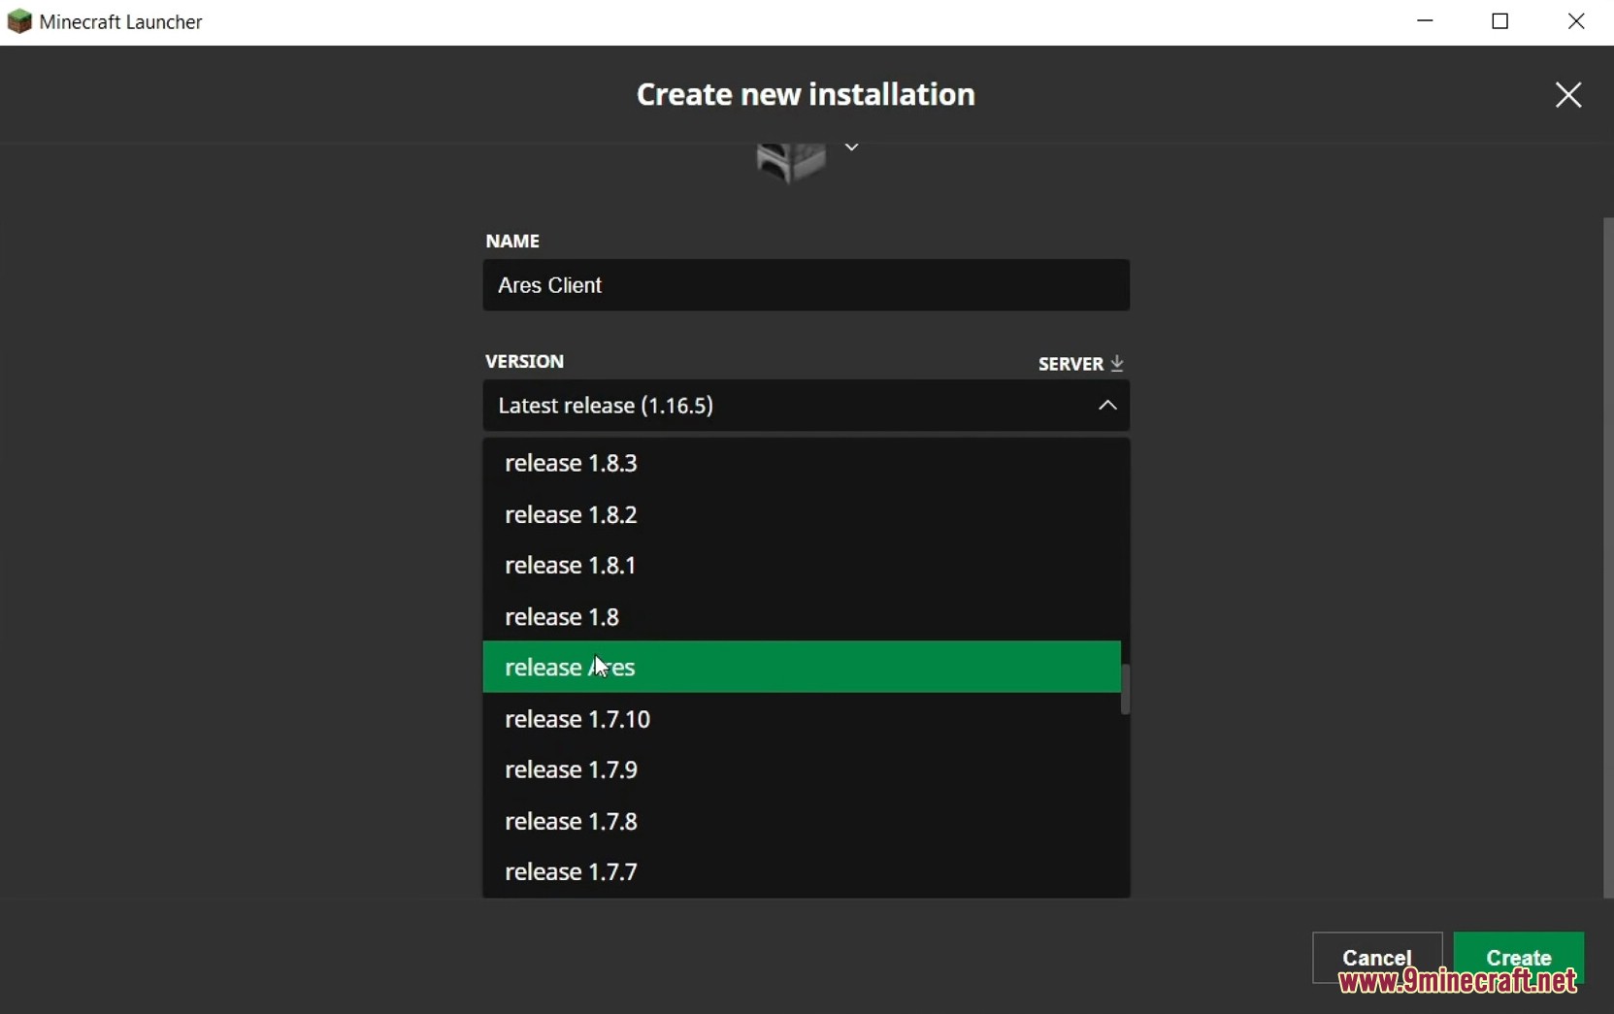Click the version list scrollbar thumb
The height and width of the screenshot is (1014, 1614).
(1126, 689)
